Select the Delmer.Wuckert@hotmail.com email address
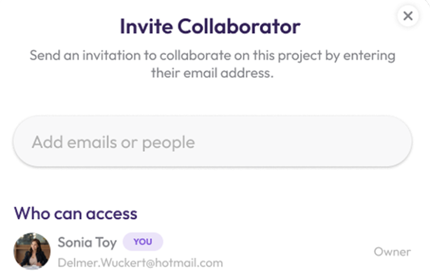The height and width of the screenshot is (274, 430). 140,263
